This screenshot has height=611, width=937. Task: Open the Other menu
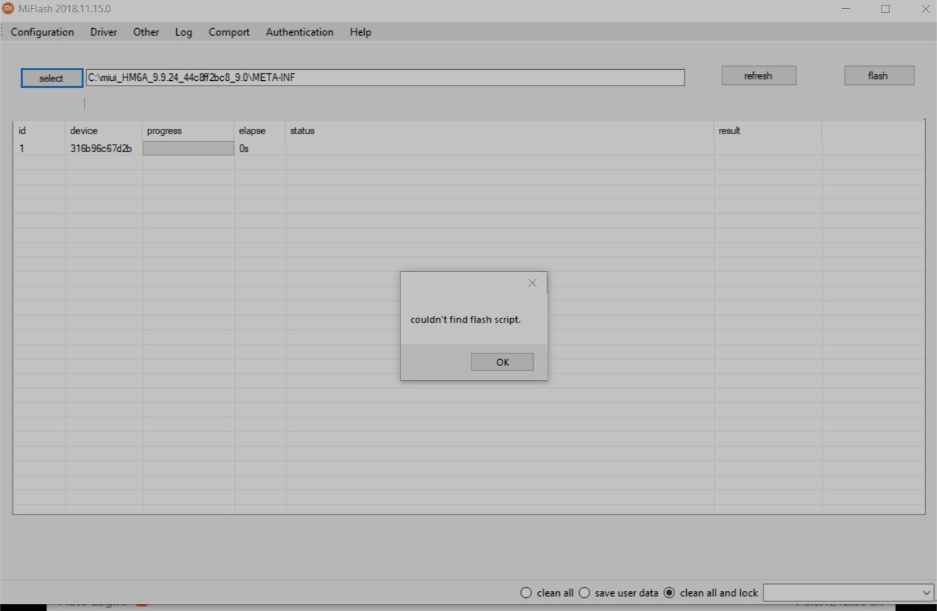146,32
